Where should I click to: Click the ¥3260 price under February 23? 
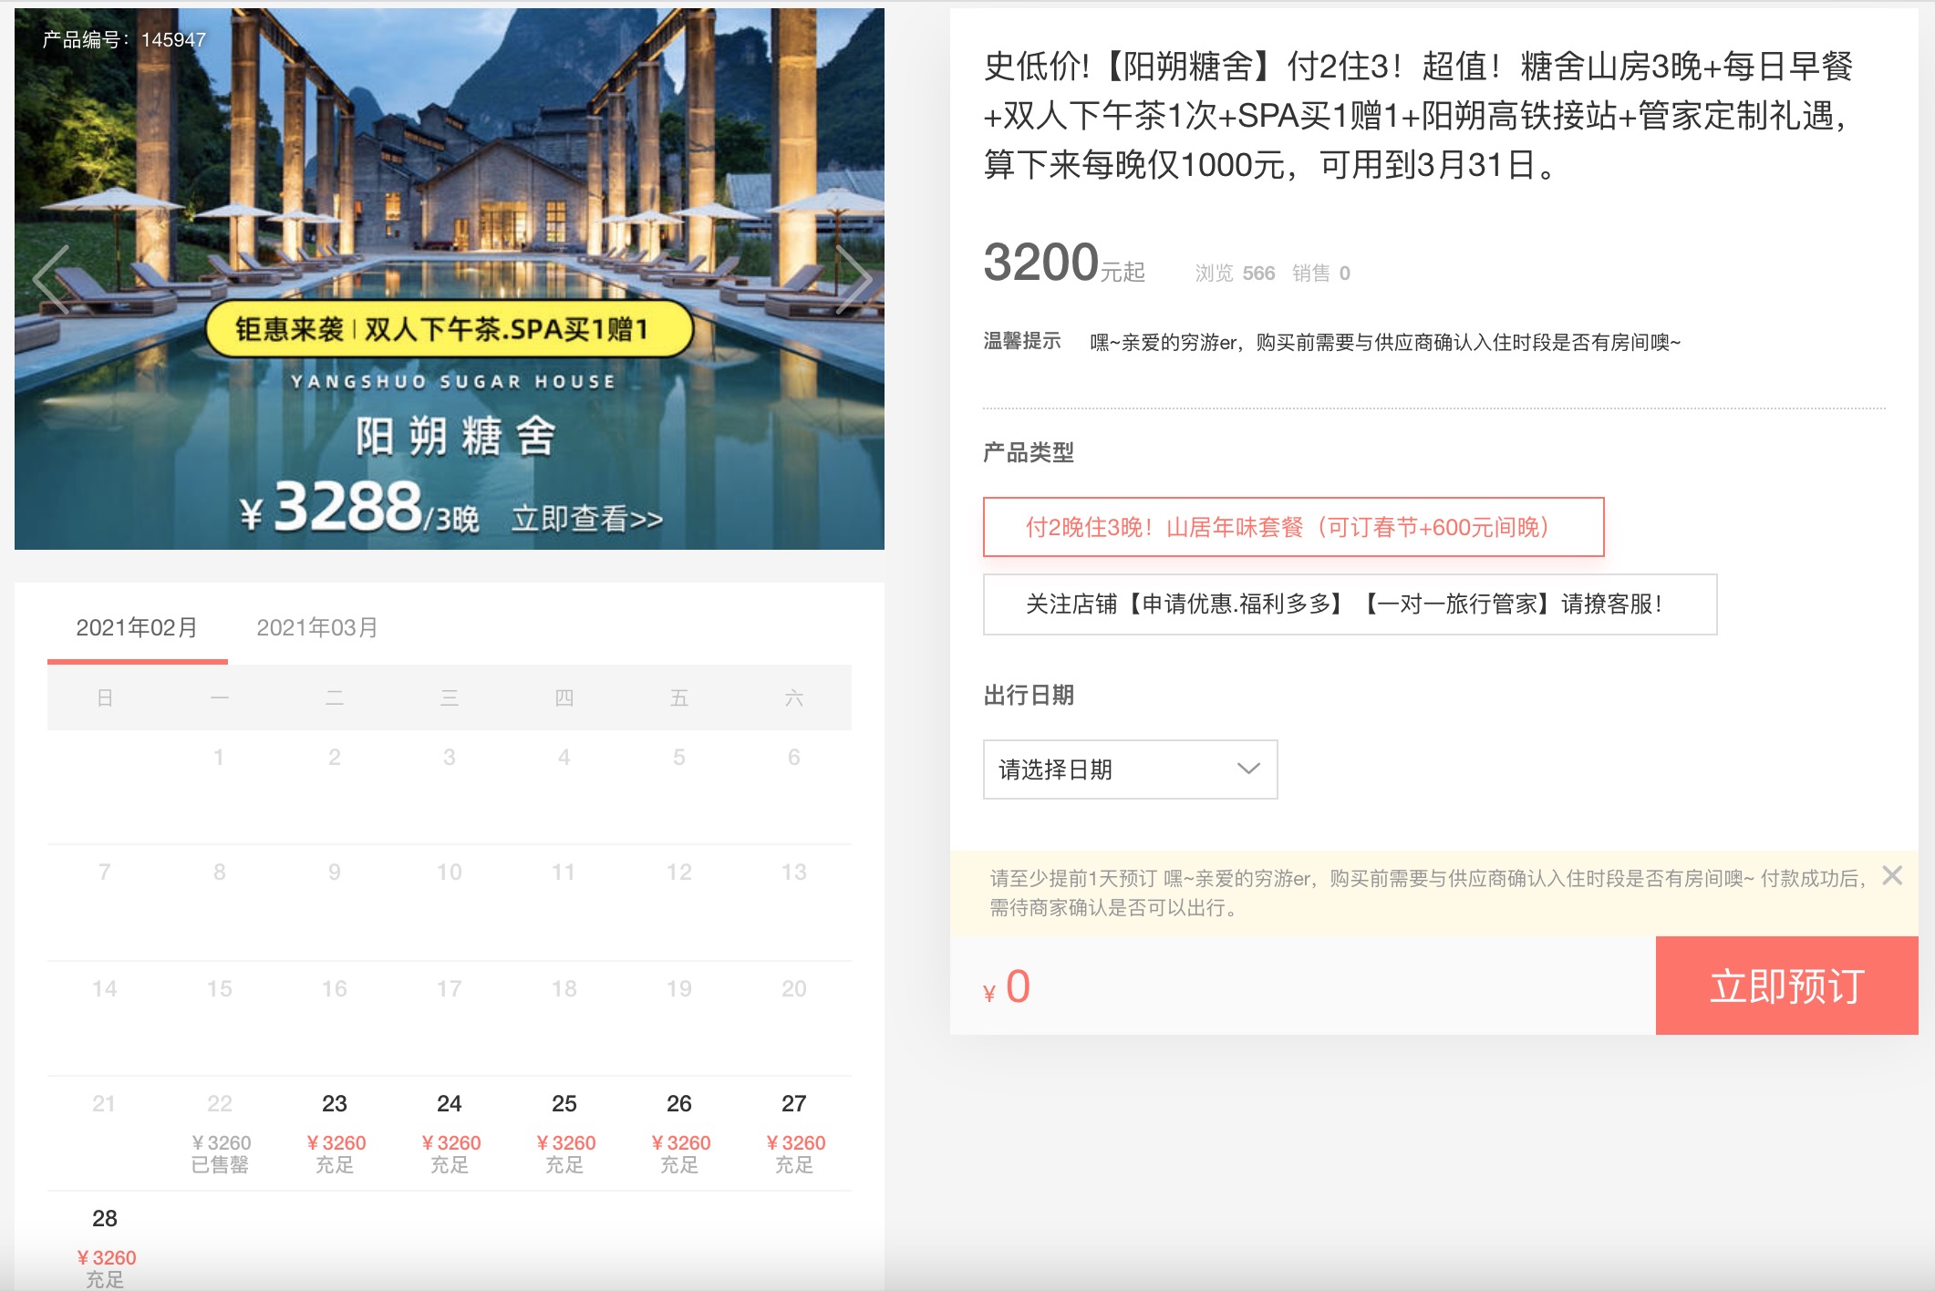[336, 1142]
